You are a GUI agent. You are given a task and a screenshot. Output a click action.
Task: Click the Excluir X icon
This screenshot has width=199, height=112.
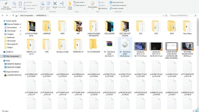click(x=55, y=3)
